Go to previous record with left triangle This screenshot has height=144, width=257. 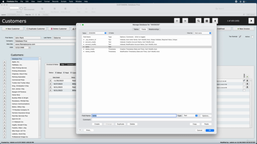point(215,21)
